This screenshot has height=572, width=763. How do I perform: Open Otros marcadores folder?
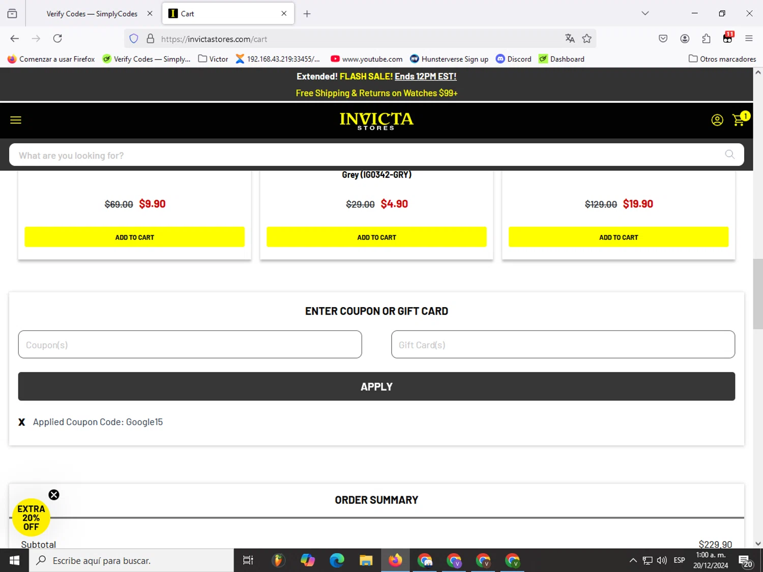722,59
